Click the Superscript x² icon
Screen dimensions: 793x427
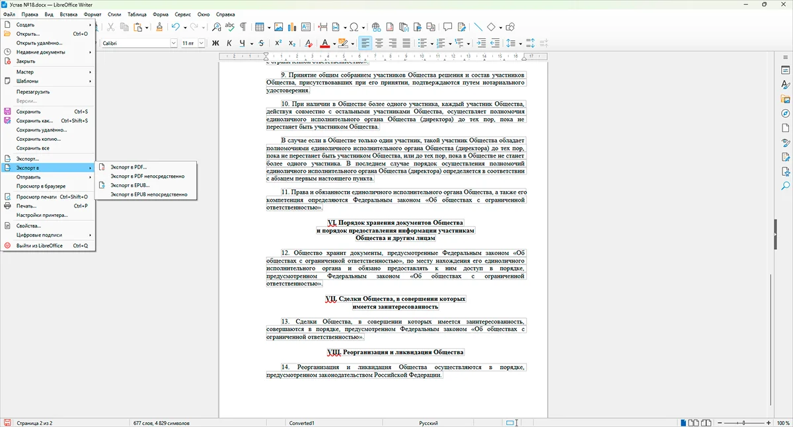278,43
